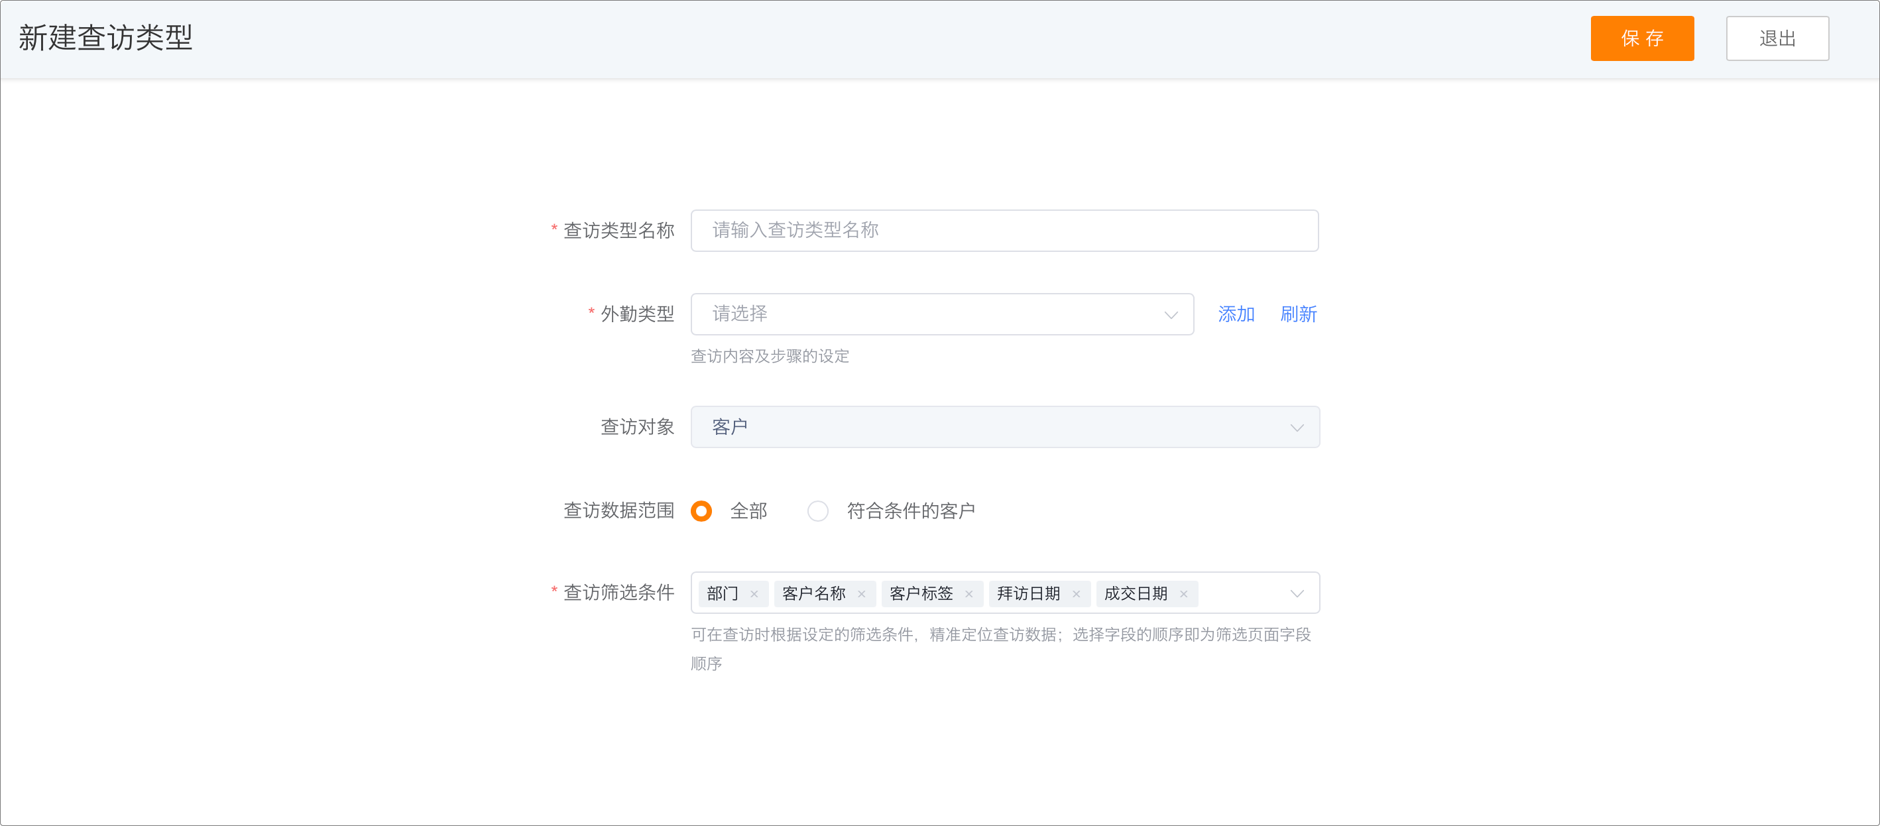Click the 查访筛选条件 field label
This screenshot has height=826, width=1880.
pyautogui.click(x=619, y=593)
